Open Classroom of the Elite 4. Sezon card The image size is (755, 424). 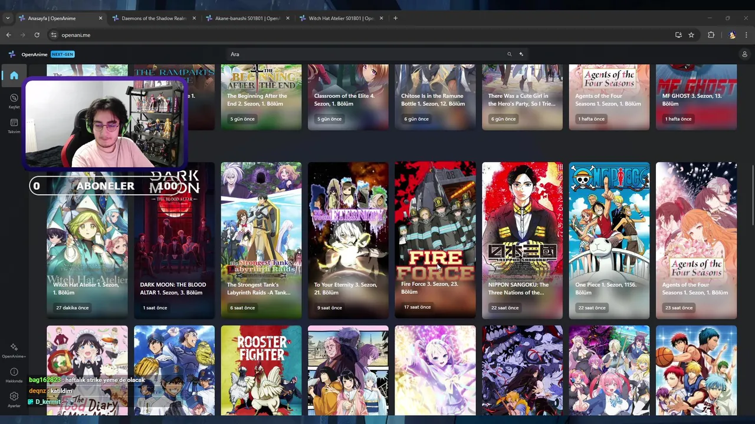click(x=348, y=97)
